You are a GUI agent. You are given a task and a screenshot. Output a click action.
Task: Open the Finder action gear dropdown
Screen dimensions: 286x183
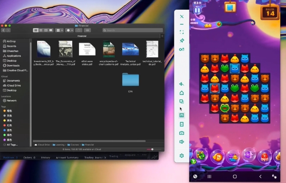click(70, 30)
